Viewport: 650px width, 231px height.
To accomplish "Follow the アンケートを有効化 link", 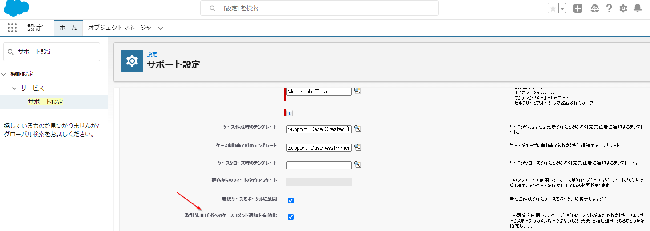I will 547,186.
